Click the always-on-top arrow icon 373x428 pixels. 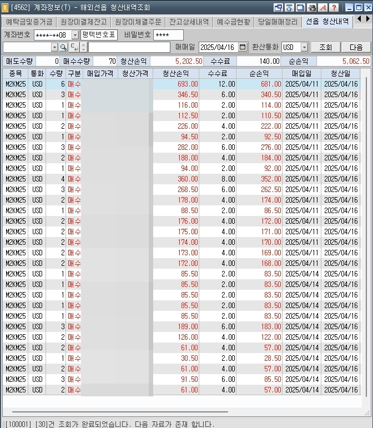pos(289,7)
